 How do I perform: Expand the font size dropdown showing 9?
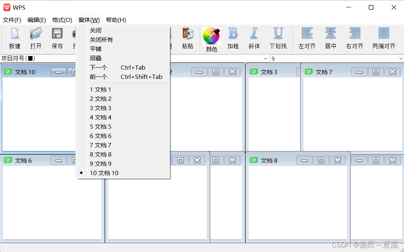coord(400,58)
